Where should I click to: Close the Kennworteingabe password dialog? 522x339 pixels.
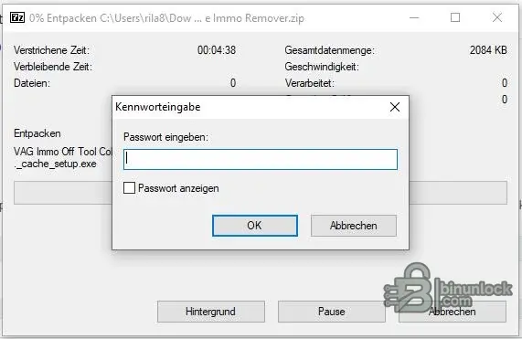click(x=395, y=107)
